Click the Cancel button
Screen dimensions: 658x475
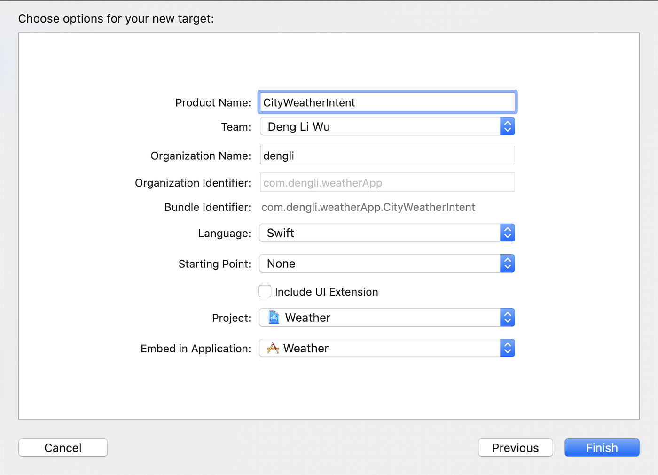coord(63,447)
